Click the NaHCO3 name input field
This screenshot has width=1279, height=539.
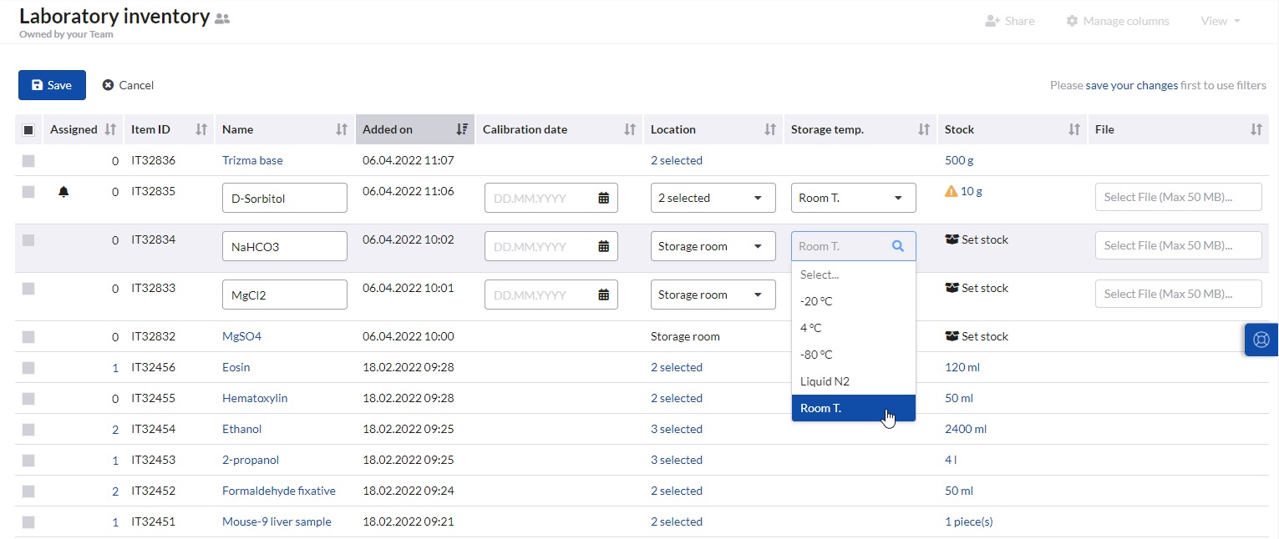click(285, 246)
